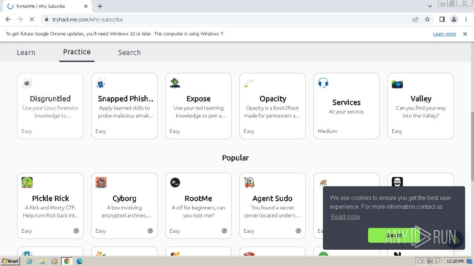Screen dimensions: 474x266
Task: Open the Snapped Phish room title
Action: tap(126, 99)
